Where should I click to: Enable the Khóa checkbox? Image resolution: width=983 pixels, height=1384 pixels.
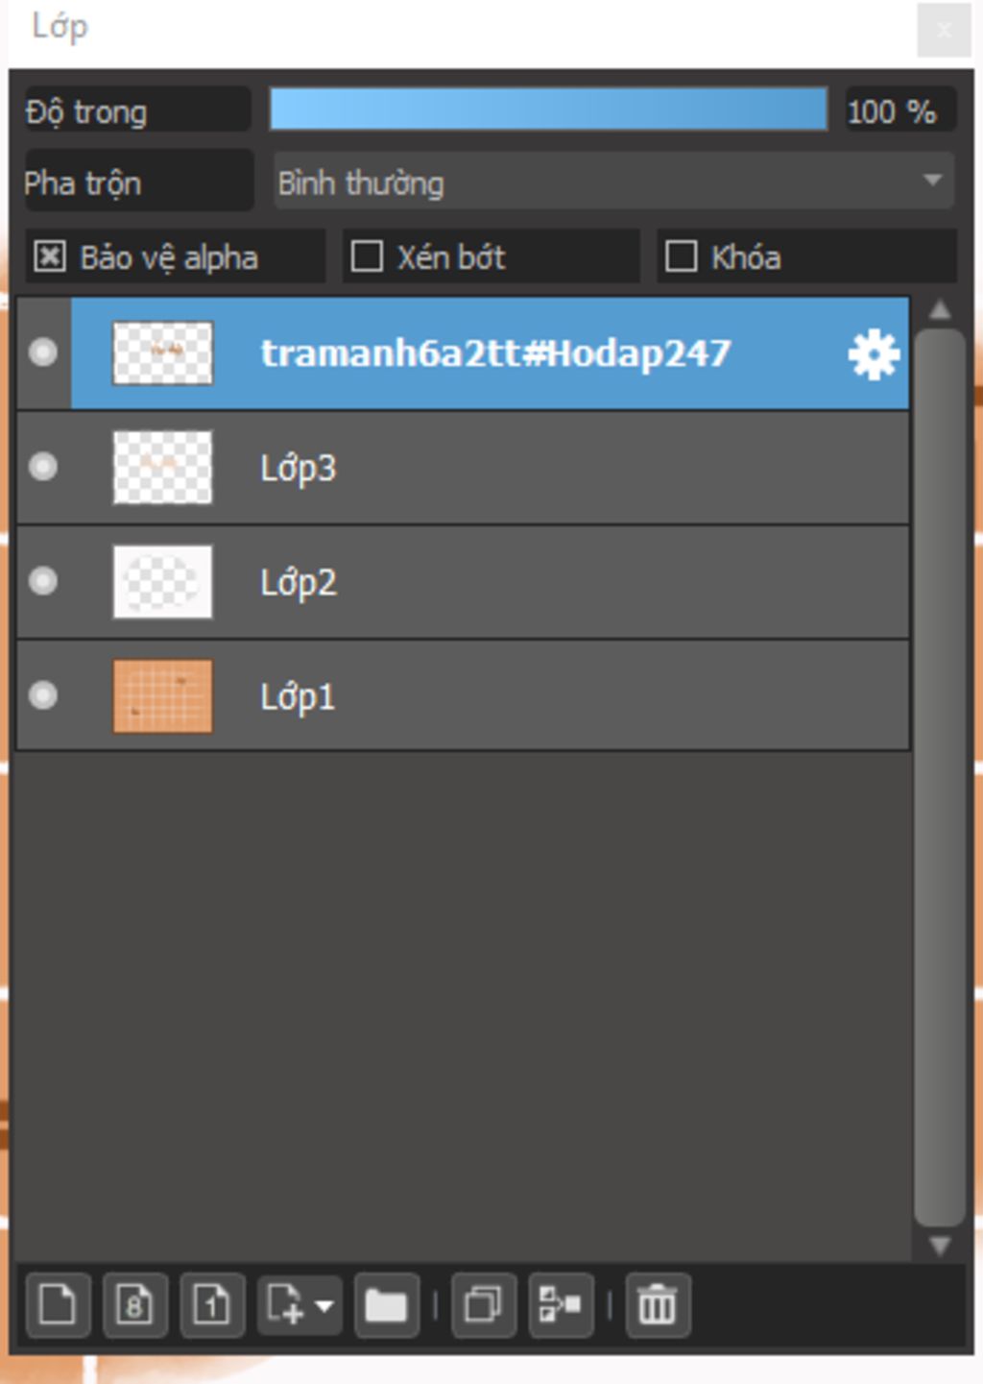click(x=681, y=256)
